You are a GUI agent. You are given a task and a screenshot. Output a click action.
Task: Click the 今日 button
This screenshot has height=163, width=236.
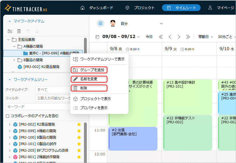pyautogui.click(x=149, y=37)
